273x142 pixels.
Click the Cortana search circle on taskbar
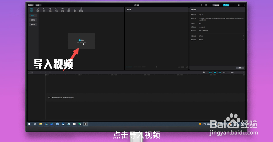[35, 124]
